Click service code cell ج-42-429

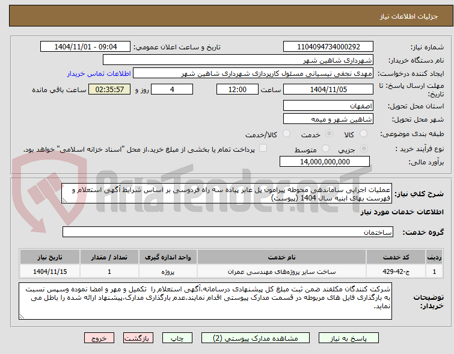click(x=396, y=272)
